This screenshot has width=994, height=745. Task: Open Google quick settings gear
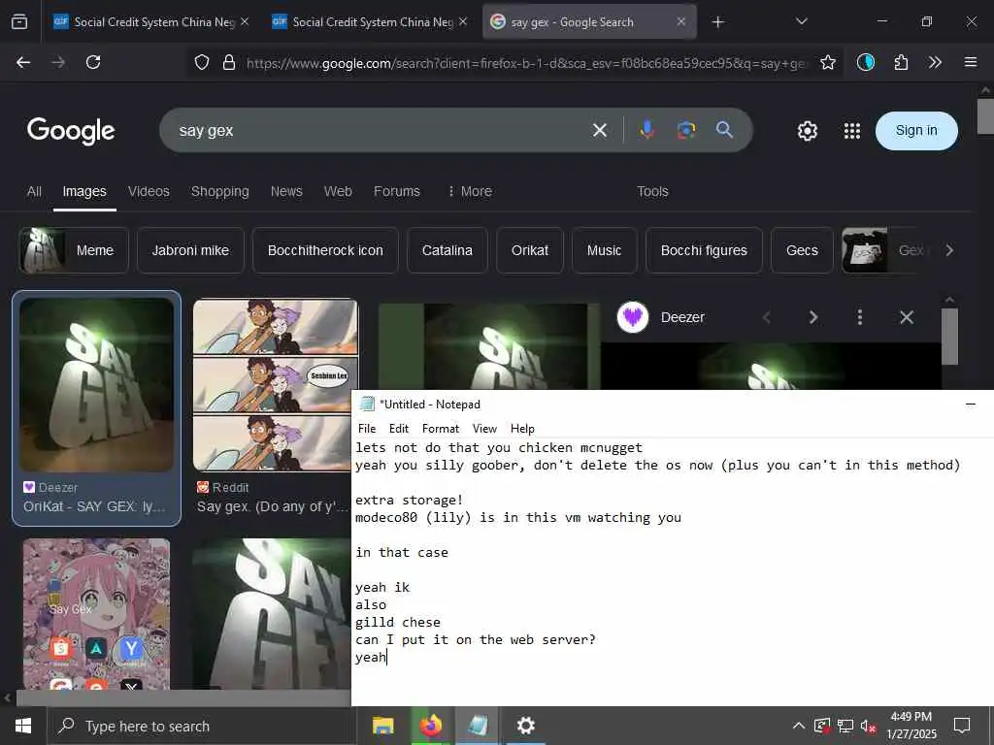coord(807,131)
